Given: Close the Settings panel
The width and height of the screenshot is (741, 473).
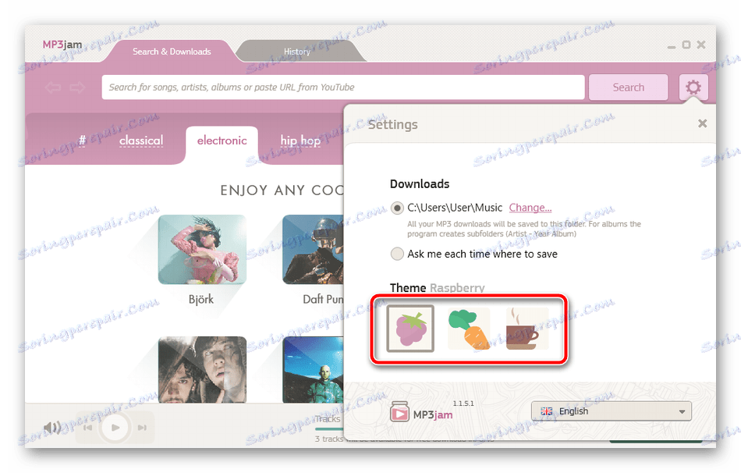Looking at the screenshot, I should click(702, 123).
